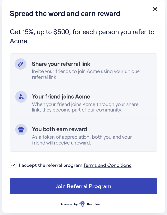Open the Terms and Conditions link

tap(107, 165)
